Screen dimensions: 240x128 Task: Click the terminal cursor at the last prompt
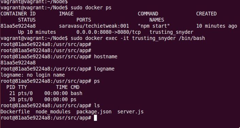pyautogui.click(x=95, y=118)
